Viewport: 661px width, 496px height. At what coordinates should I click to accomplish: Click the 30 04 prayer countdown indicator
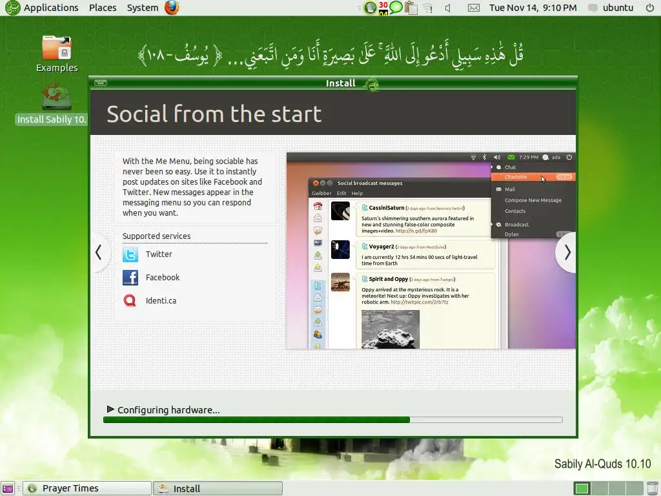point(383,8)
